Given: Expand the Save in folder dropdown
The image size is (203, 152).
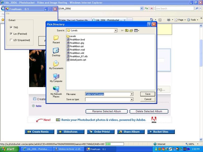Looking at the screenshot, I should pos(115,30).
